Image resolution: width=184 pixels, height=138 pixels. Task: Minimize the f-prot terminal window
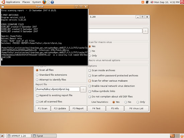click(x=76, y=7)
